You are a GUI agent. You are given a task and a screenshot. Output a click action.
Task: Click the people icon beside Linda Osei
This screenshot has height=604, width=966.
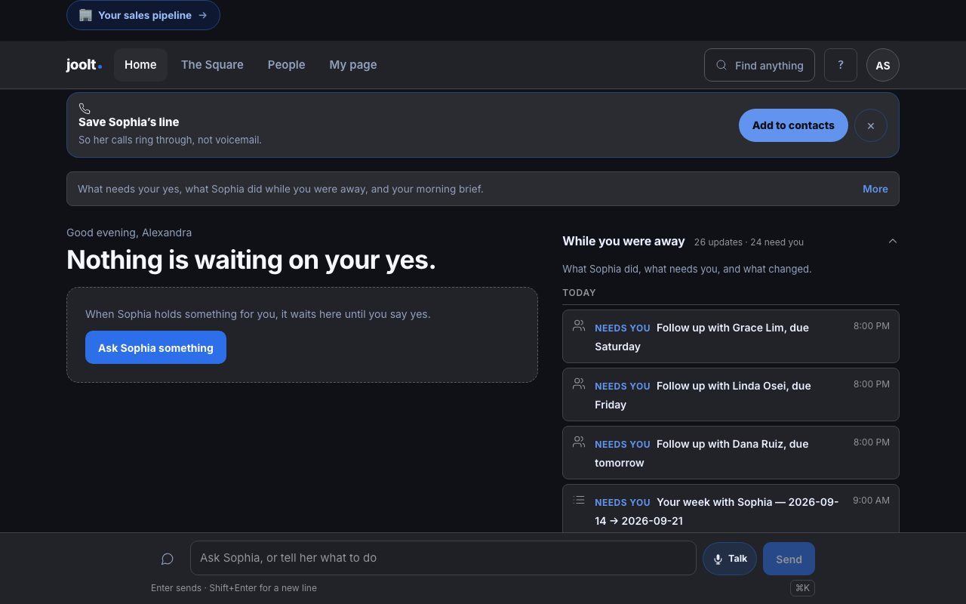pos(579,384)
